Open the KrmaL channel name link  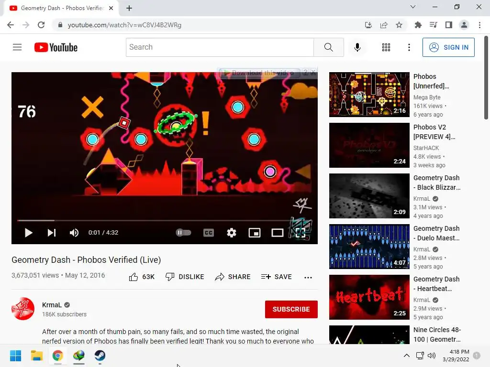[52, 305]
